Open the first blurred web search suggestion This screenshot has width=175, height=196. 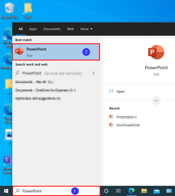point(55,73)
